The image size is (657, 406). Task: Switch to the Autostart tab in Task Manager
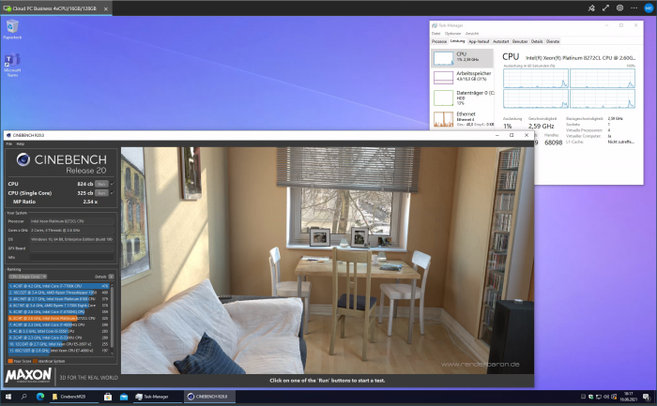coord(500,41)
